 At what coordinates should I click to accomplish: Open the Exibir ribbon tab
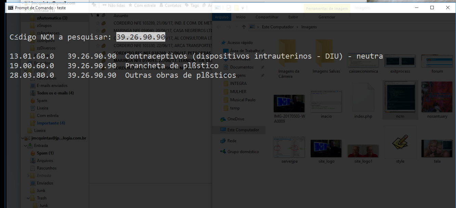(x=293, y=17)
